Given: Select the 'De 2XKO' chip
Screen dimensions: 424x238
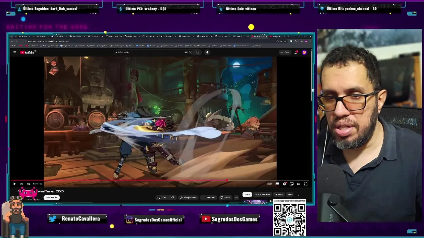Looking at the screenshot, I should pyautogui.click(x=279, y=194).
